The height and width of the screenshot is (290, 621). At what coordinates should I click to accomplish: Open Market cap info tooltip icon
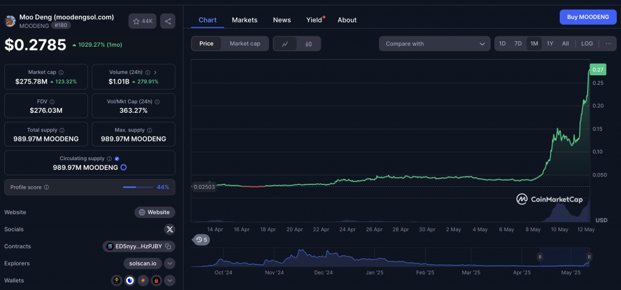(x=61, y=73)
